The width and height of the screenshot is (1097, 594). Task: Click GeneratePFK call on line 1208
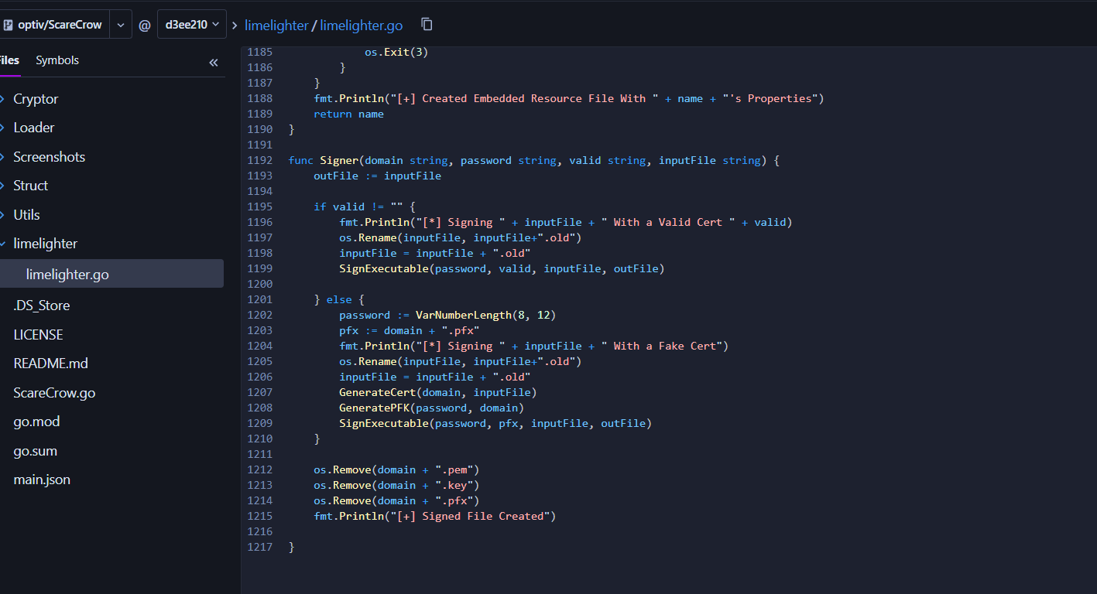(x=374, y=408)
